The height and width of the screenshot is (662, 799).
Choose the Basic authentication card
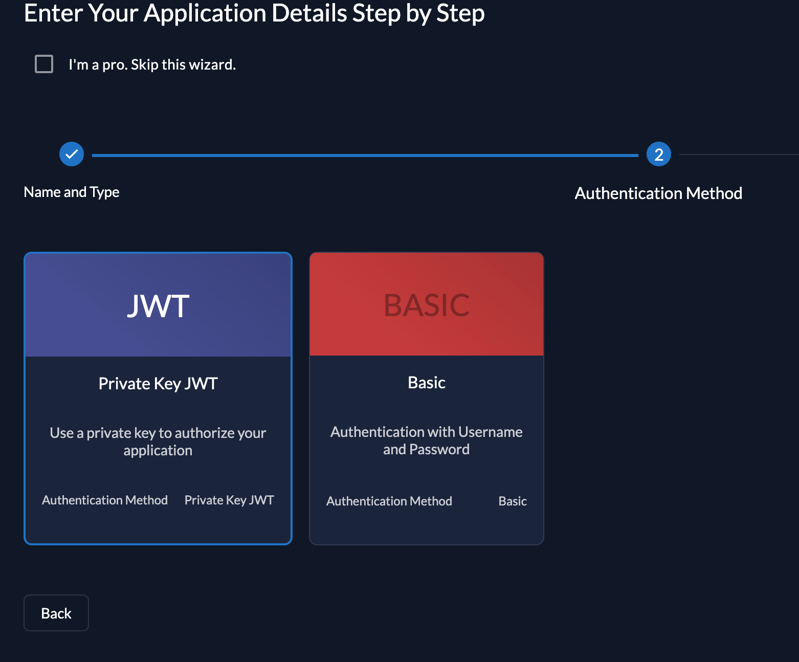[x=426, y=398]
